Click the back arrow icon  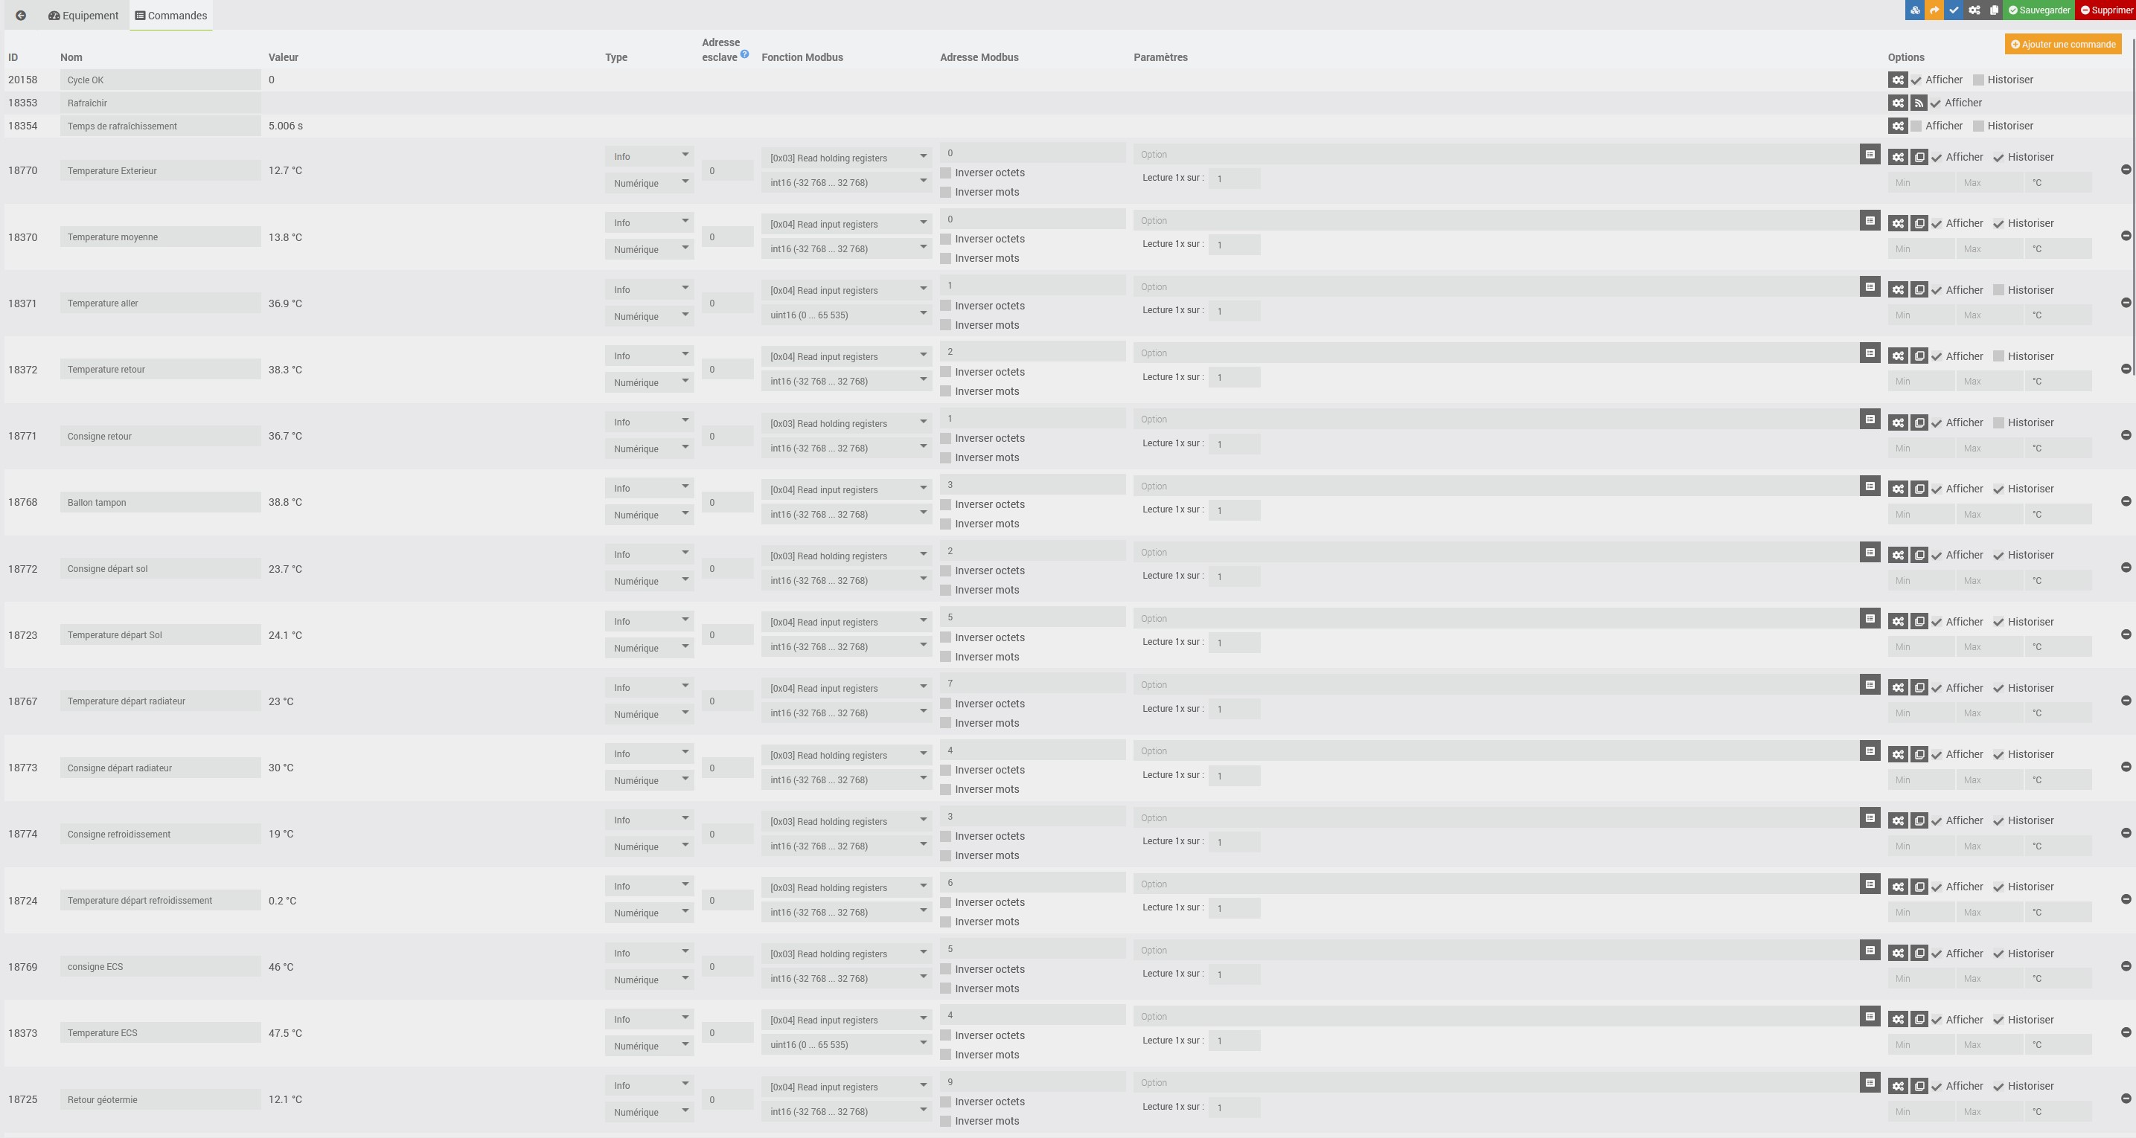click(x=21, y=16)
